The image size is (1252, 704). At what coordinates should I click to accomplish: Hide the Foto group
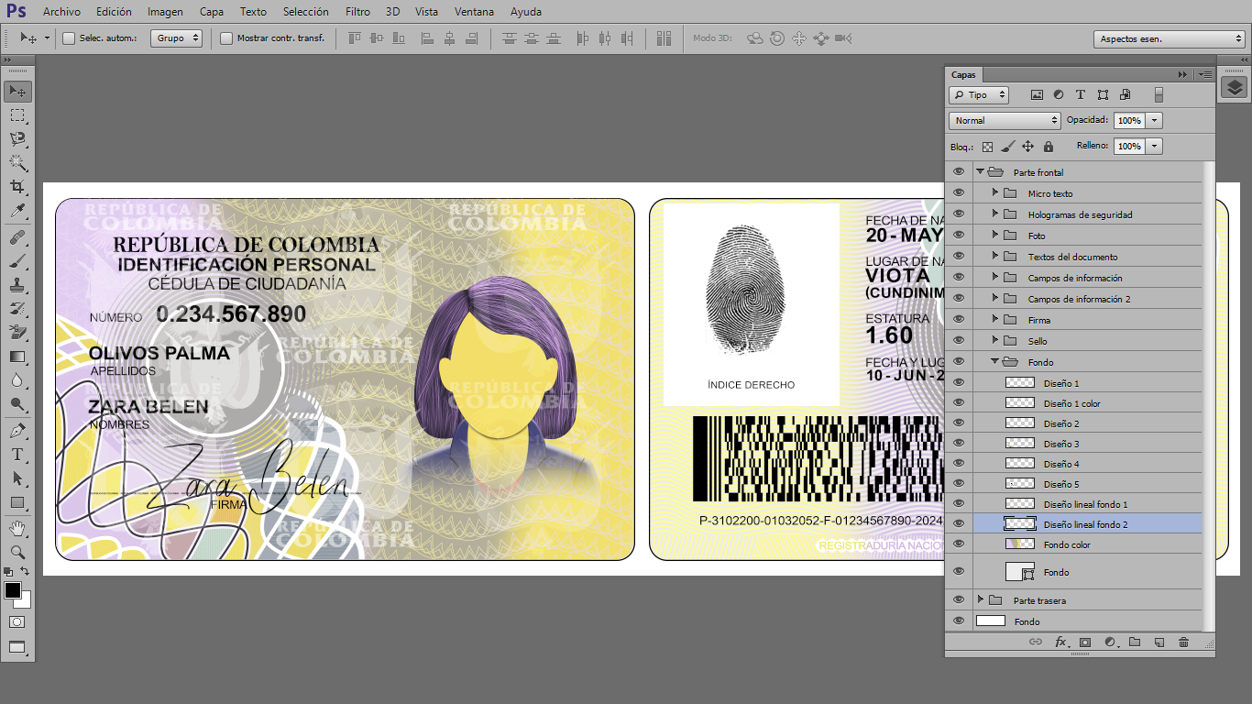959,235
